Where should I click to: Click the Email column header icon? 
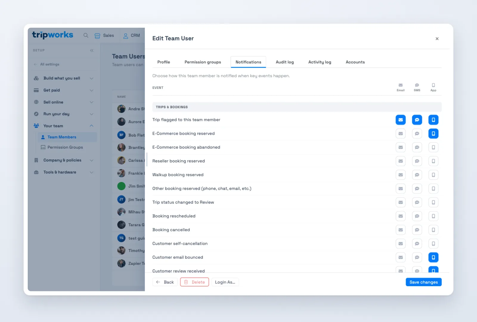(401, 85)
